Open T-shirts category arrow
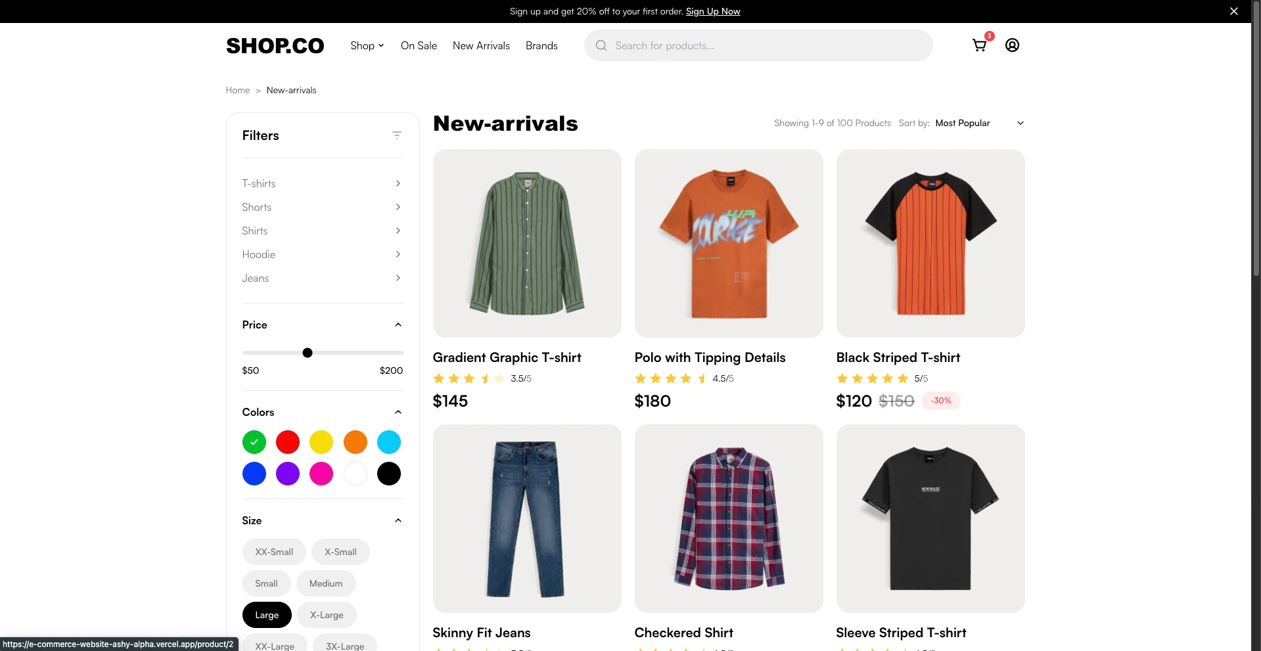Viewport: 1261px width, 651px height. (398, 183)
